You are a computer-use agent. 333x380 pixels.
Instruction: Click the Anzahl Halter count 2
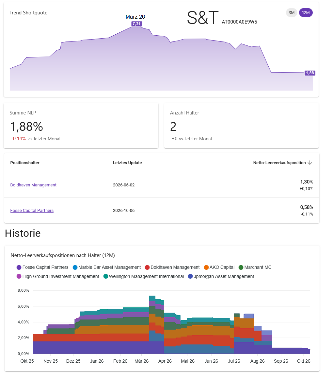173,127
